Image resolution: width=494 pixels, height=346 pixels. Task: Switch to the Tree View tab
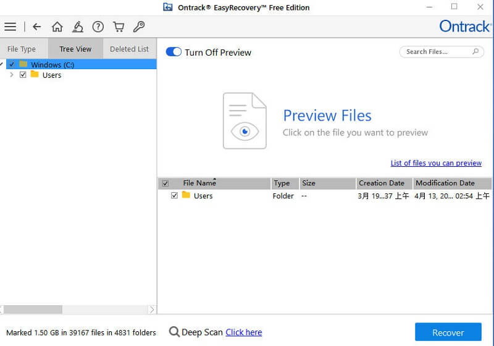(x=75, y=49)
